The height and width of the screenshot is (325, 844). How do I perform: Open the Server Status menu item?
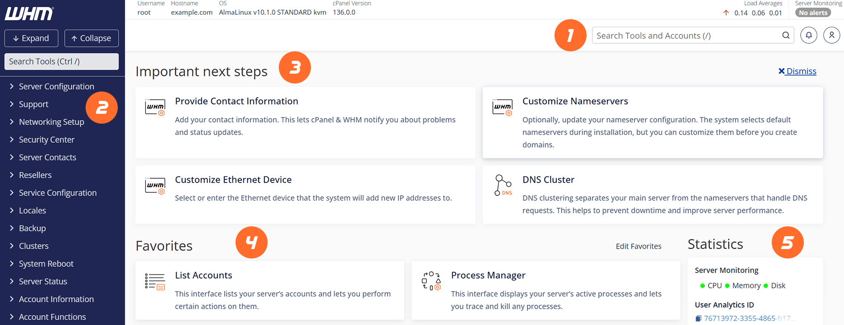43,281
